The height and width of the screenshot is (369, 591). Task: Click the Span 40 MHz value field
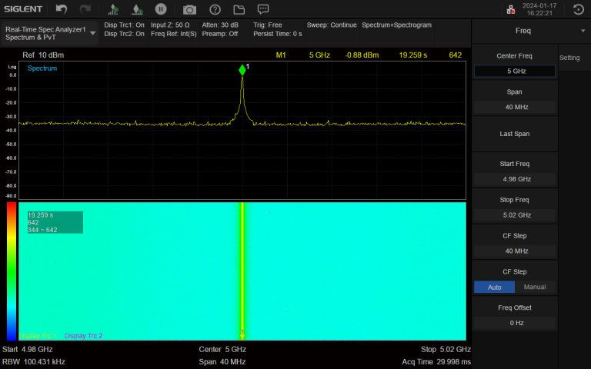coord(515,107)
